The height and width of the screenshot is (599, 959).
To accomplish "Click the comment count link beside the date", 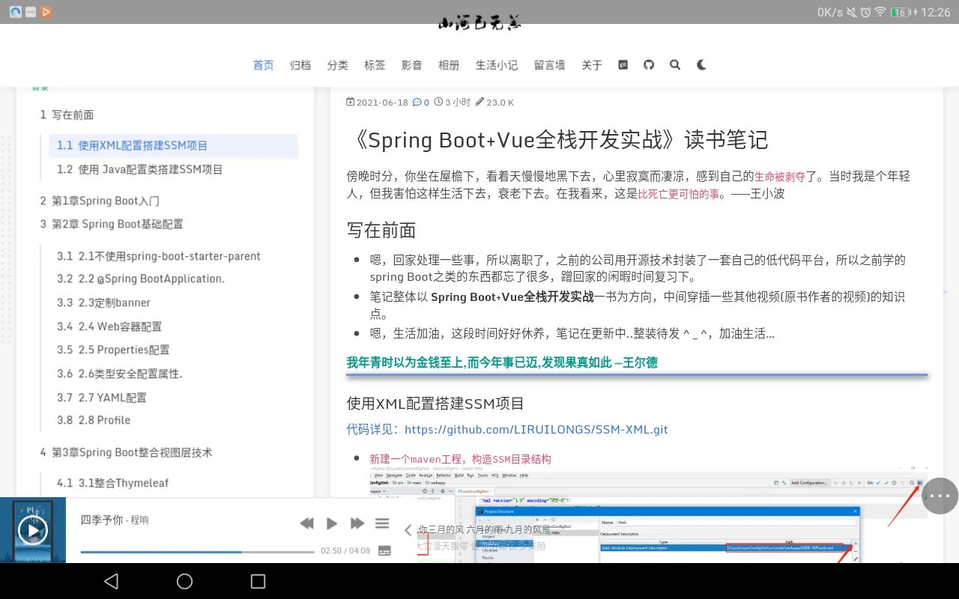I will pyautogui.click(x=421, y=103).
